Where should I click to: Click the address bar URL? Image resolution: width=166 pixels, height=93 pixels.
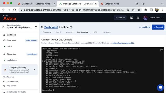(74, 10)
